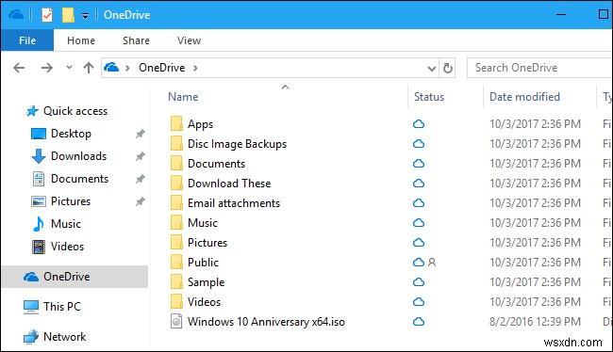Switch to the Home ribbon tab
This screenshot has width=613, height=352.
coord(81,40)
